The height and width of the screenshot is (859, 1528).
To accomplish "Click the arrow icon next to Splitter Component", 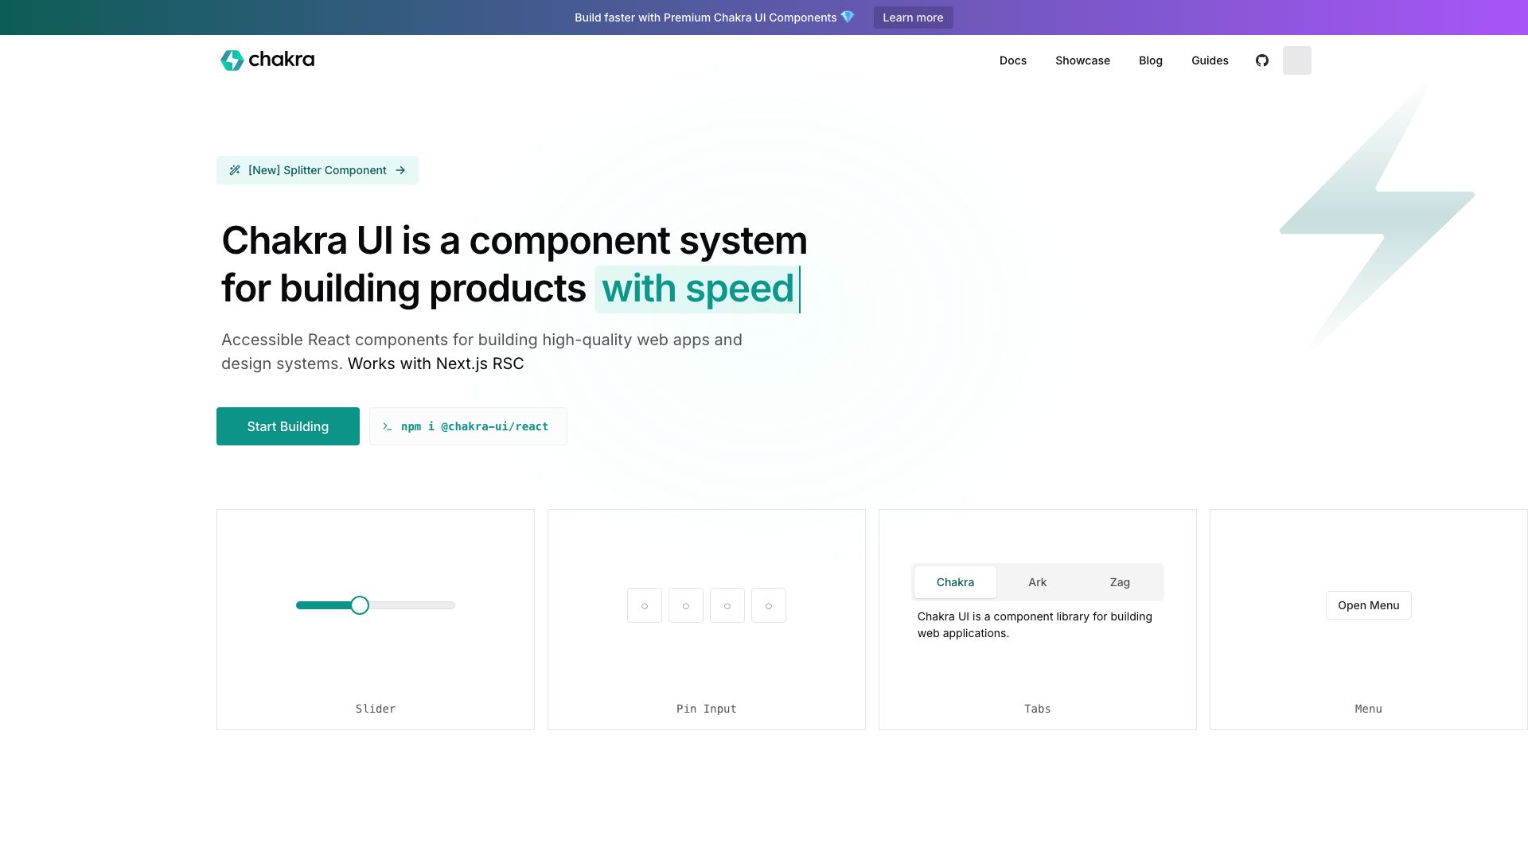I will 402,169.
